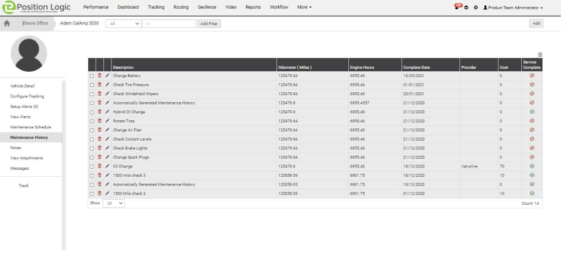The height and width of the screenshot is (255, 561).
Task: Click Change Battery not-complete status icon
Action: 532,76
